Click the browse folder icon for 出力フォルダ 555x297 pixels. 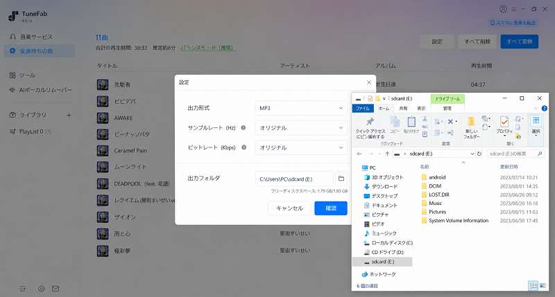(x=341, y=179)
